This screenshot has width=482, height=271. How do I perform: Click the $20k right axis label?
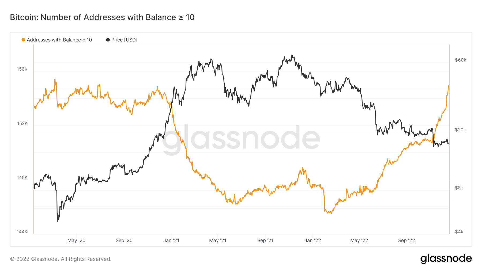460,130
